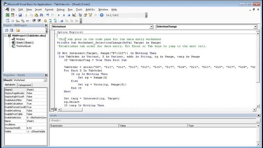Viewport: 263px width, 148px height.
Task: Open the Object Browser icon
Action: pos(90,15)
